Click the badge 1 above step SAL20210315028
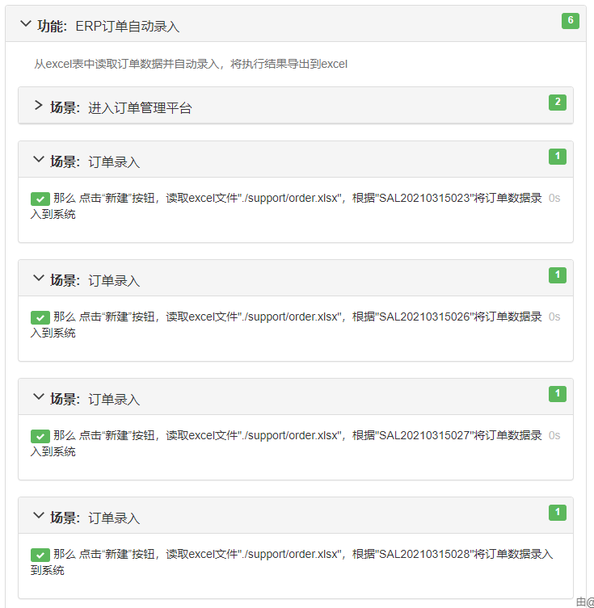Image resolution: width=594 pixels, height=608 pixels. pos(558,513)
